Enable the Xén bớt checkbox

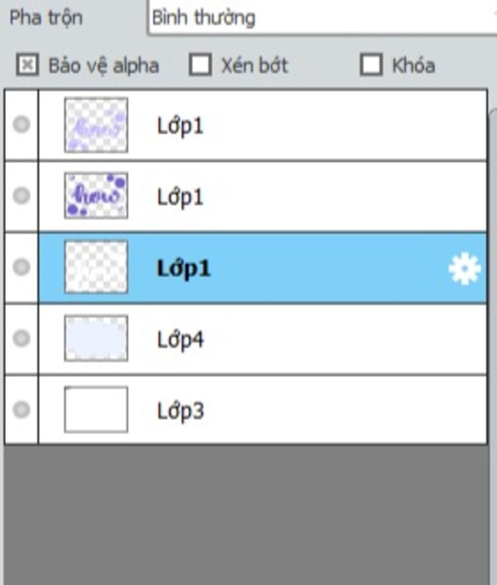[x=200, y=65]
